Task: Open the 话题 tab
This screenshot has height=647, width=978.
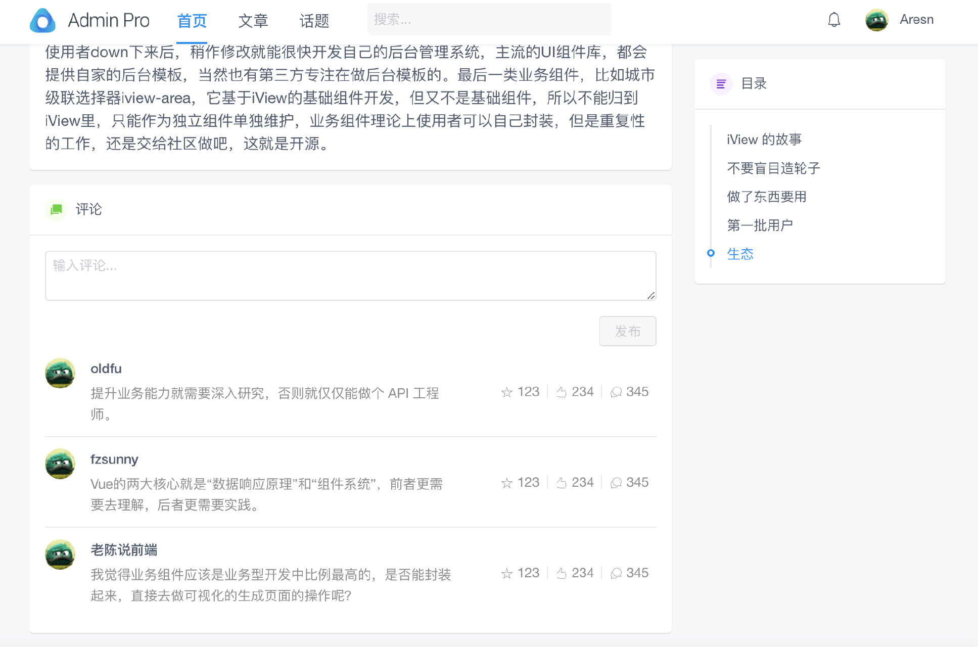Action: 314,21
